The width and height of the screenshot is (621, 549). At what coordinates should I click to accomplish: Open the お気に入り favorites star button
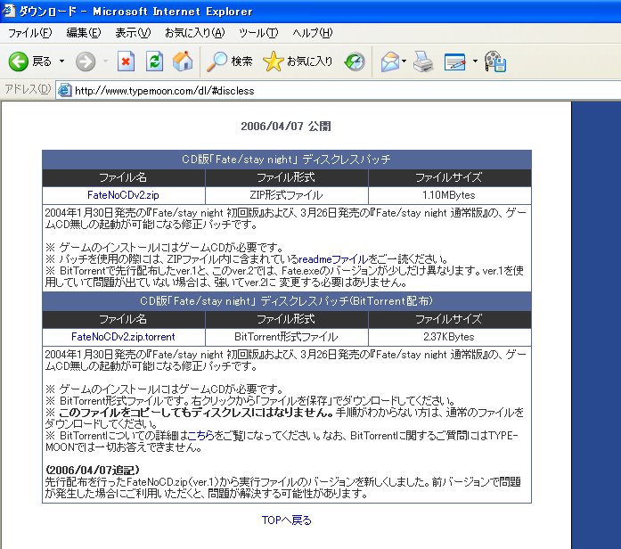point(298,61)
